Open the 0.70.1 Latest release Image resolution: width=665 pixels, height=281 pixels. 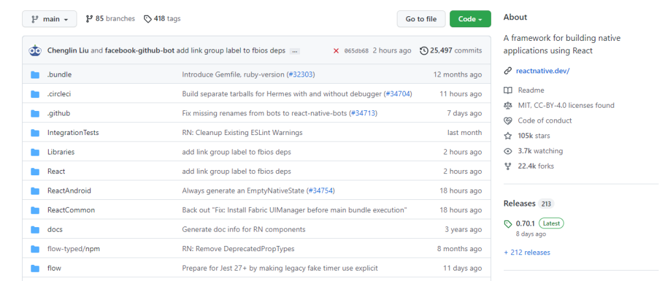540,223
